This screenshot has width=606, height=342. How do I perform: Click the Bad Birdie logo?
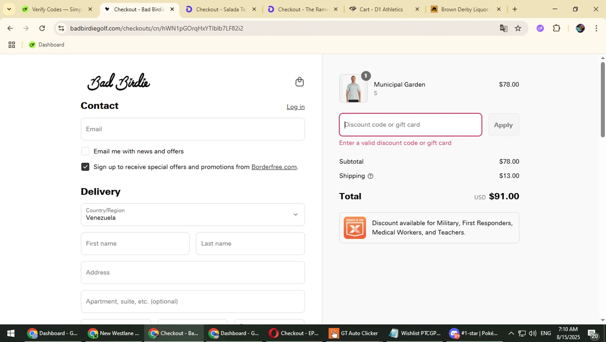118,82
